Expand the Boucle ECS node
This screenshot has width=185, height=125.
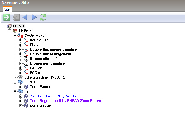tap(20, 40)
